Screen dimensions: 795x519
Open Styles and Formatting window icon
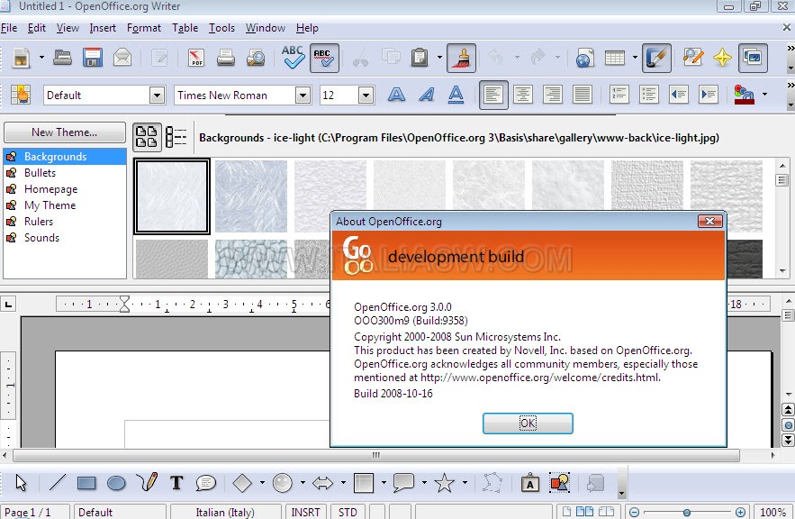coord(21,95)
